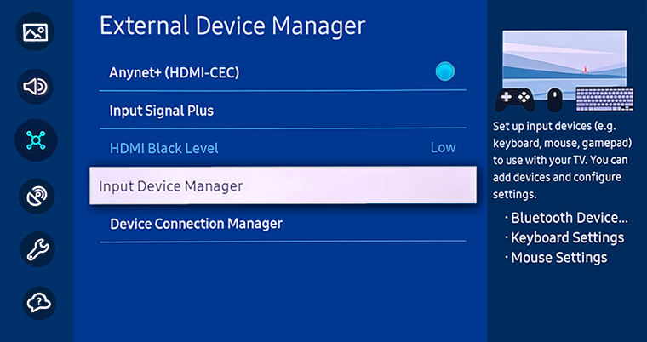Open the highlighted Input Device Manager

[x=283, y=185]
